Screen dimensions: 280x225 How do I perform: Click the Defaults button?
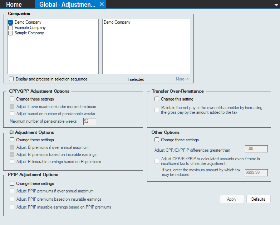258,199
